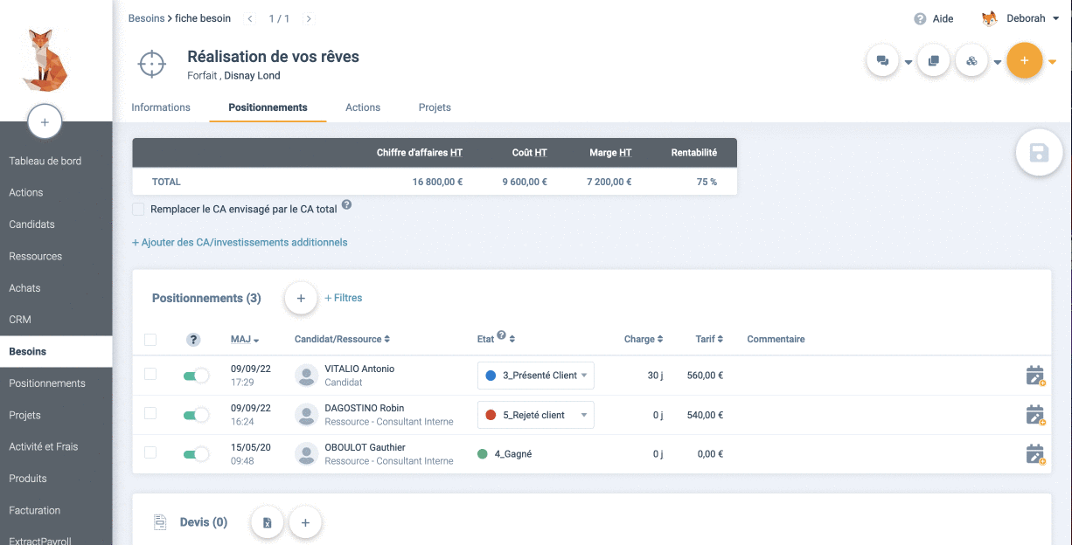The height and width of the screenshot is (545, 1072).
Task: Click the orange plus button
Action: (1024, 61)
